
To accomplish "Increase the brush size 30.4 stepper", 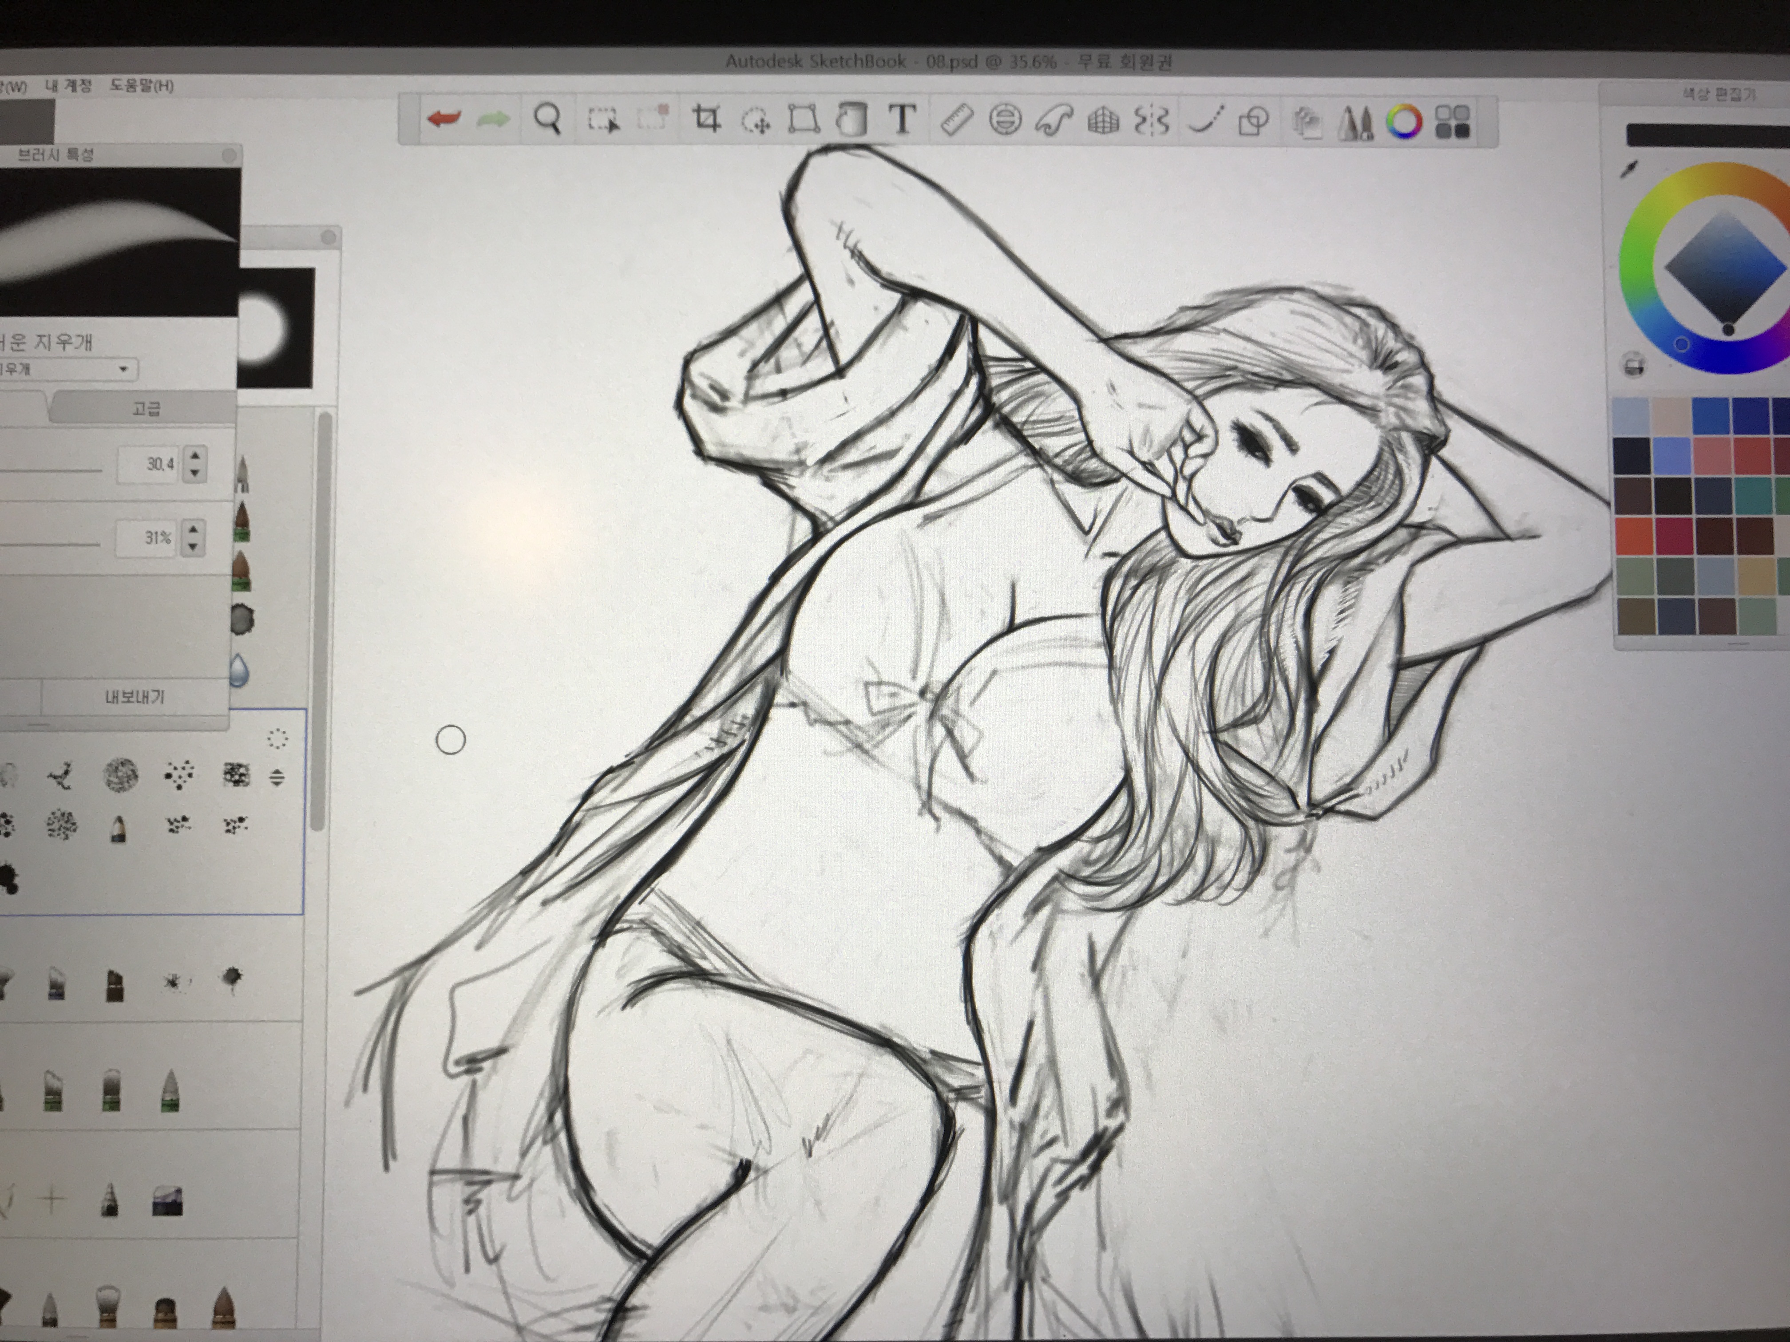I will [x=195, y=455].
